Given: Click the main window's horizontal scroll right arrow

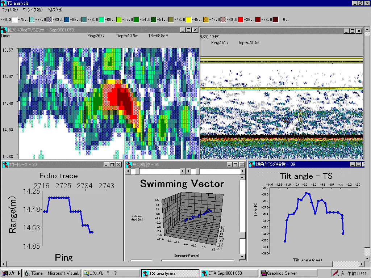Looking at the screenshot, I should click(x=362, y=264).
